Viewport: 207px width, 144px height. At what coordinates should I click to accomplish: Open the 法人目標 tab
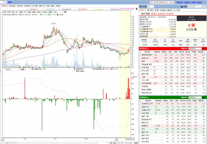click(177, 10)
